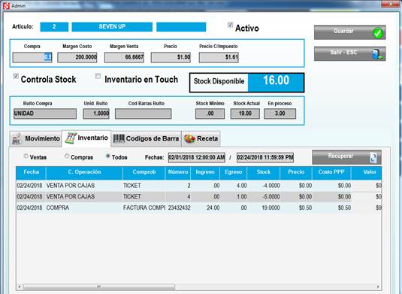This screenshot has width=402, height=294.
Task: Click the Costo PPP column header
Action: pos(331,173)
